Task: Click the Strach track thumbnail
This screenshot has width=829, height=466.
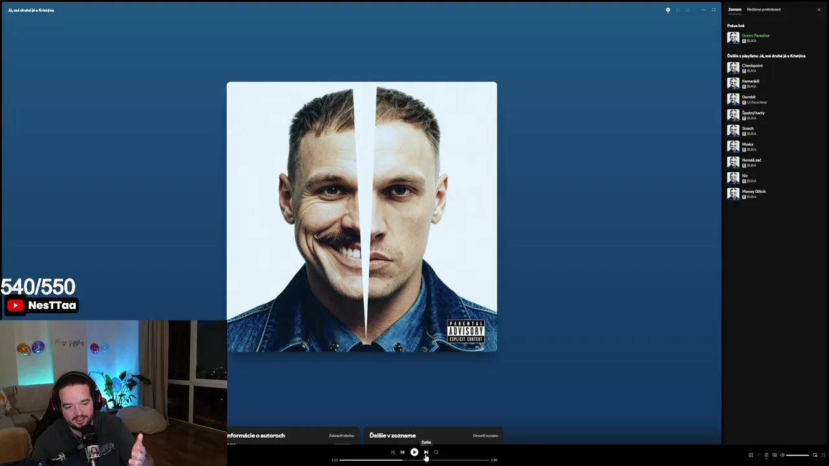Action: (733, 131)
